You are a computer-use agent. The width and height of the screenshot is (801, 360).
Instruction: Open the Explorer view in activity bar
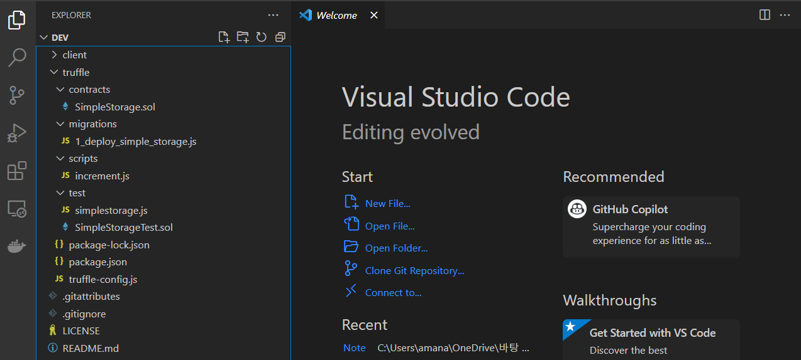click(x=17, y=20)
